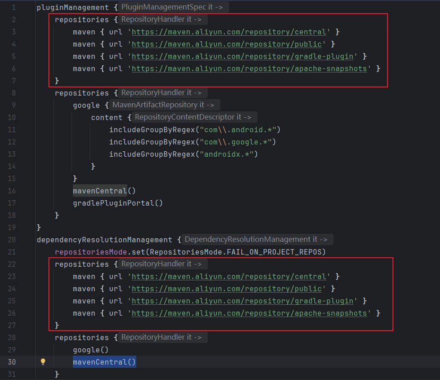Click line number 20 in gutter
This screenshot has height=380, width=440.
pyautogui.click(x=12, y=240)
